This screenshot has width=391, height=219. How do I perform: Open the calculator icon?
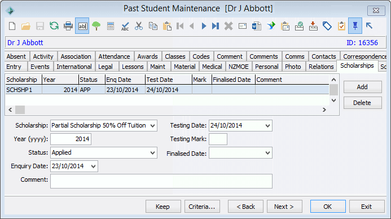point(111,26)
